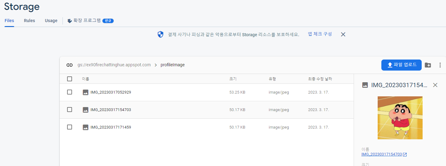Go to gs://ex90firechattinghue.appspot.com root
446x166 pixels.
(x=114, y=65)
